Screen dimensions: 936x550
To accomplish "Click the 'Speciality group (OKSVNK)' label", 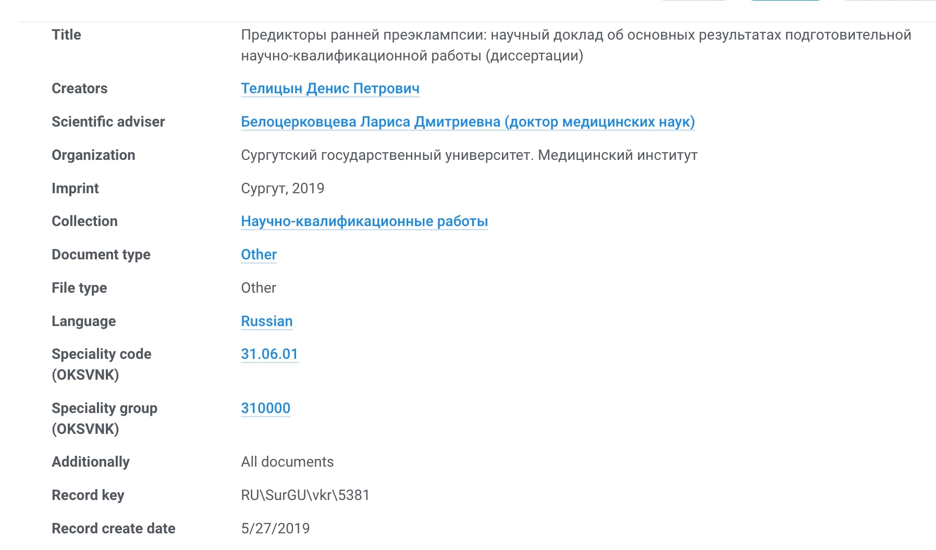I will pyautogui.click(x=104, y=418).
